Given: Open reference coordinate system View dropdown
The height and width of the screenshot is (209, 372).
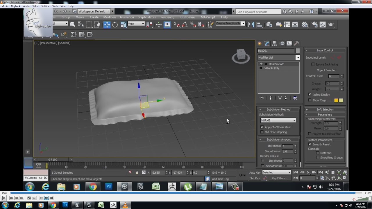Looking at the screenshot, I should tap(136, 24).
